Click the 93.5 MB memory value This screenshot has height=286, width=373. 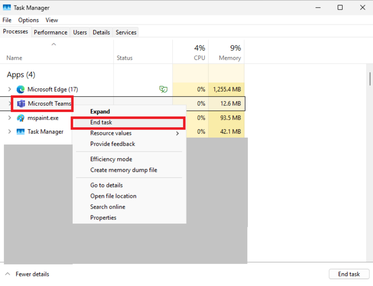(x=230, y=118)
